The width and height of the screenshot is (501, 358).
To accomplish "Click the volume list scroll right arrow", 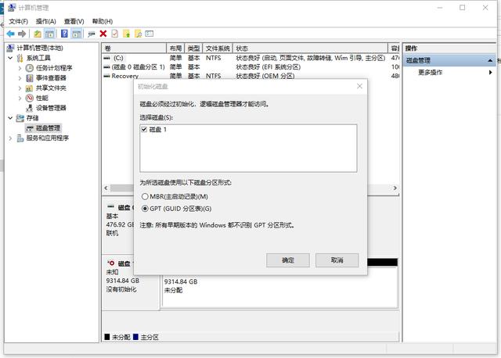I will click(x=395, y=188).
